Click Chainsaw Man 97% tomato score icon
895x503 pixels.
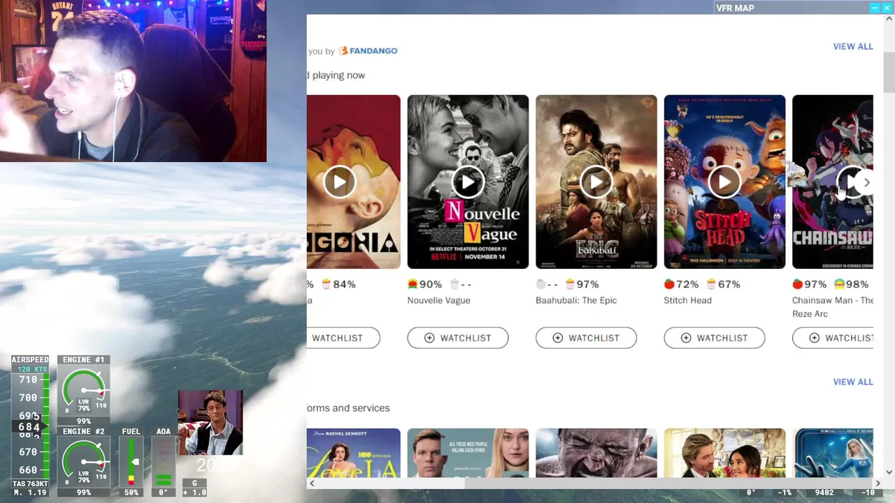[798, 284]
